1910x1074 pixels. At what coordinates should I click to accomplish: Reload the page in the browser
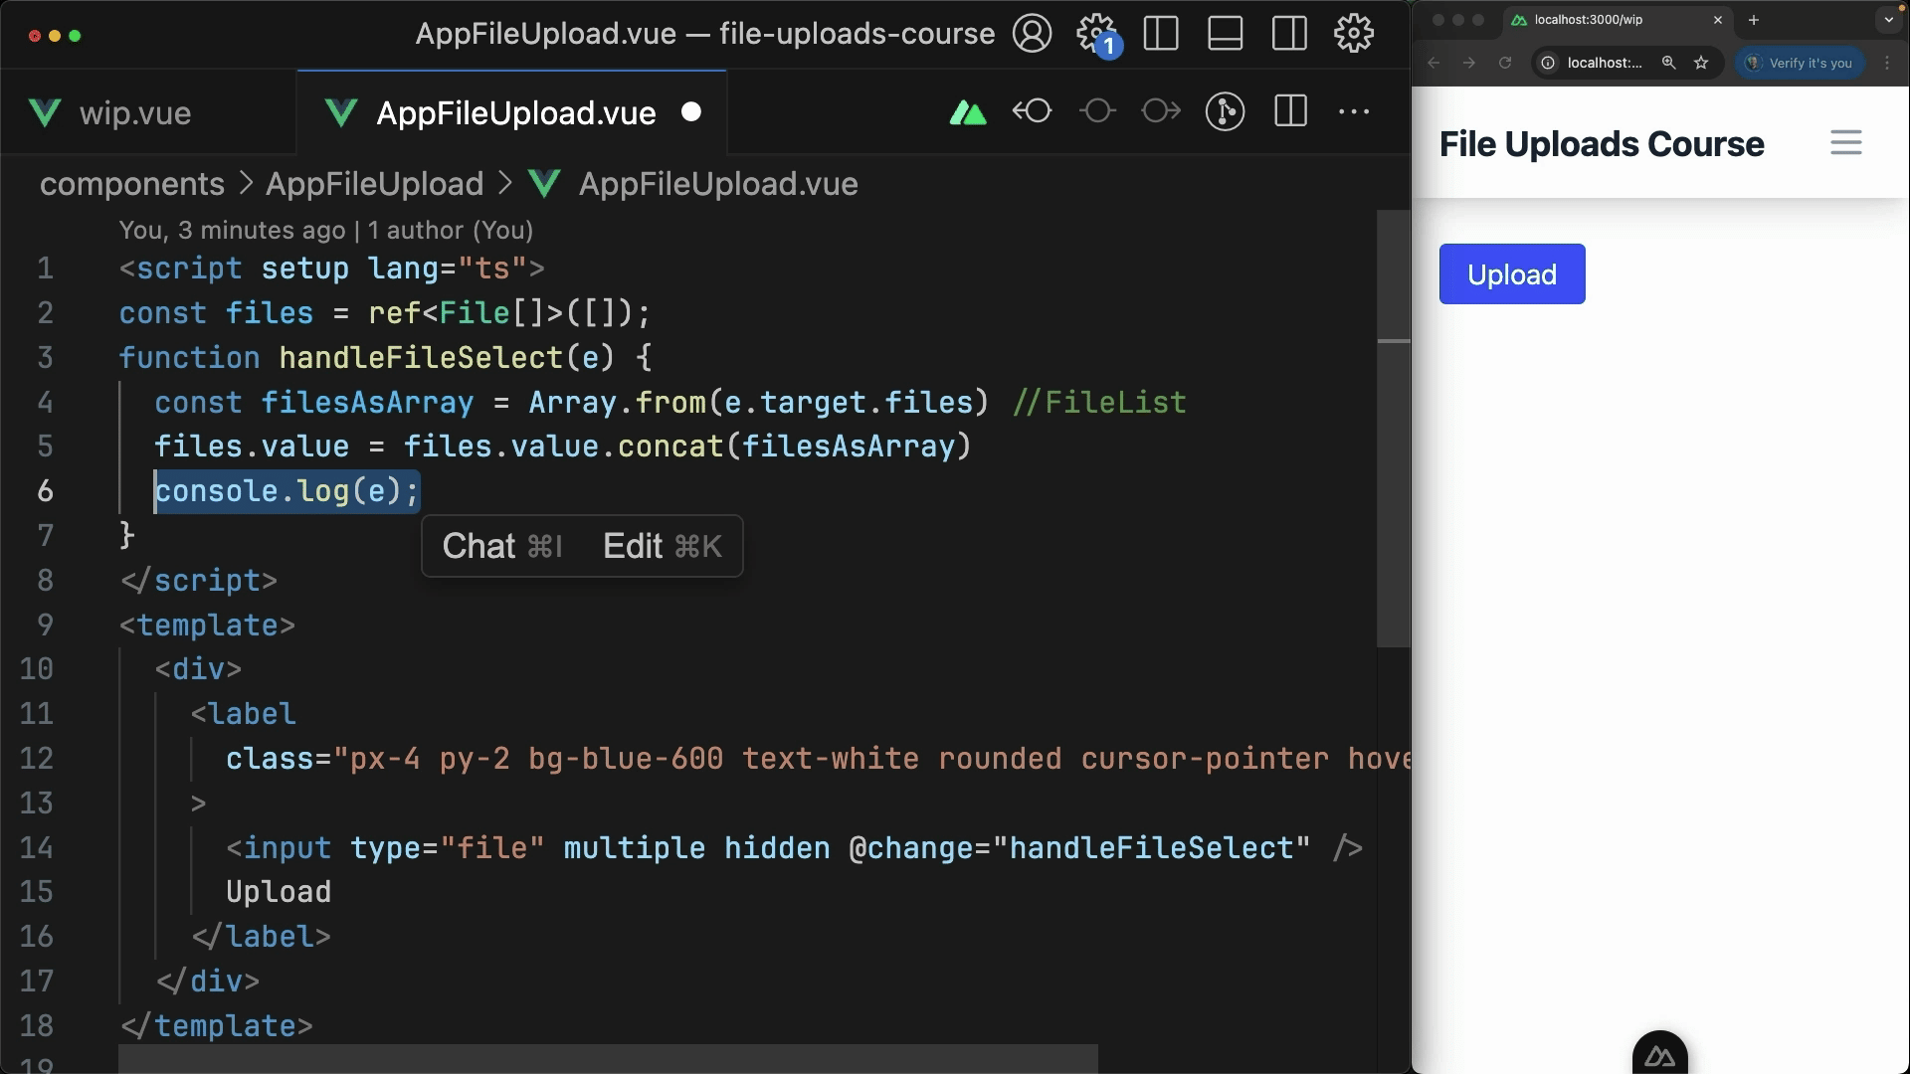[1505, 63]
